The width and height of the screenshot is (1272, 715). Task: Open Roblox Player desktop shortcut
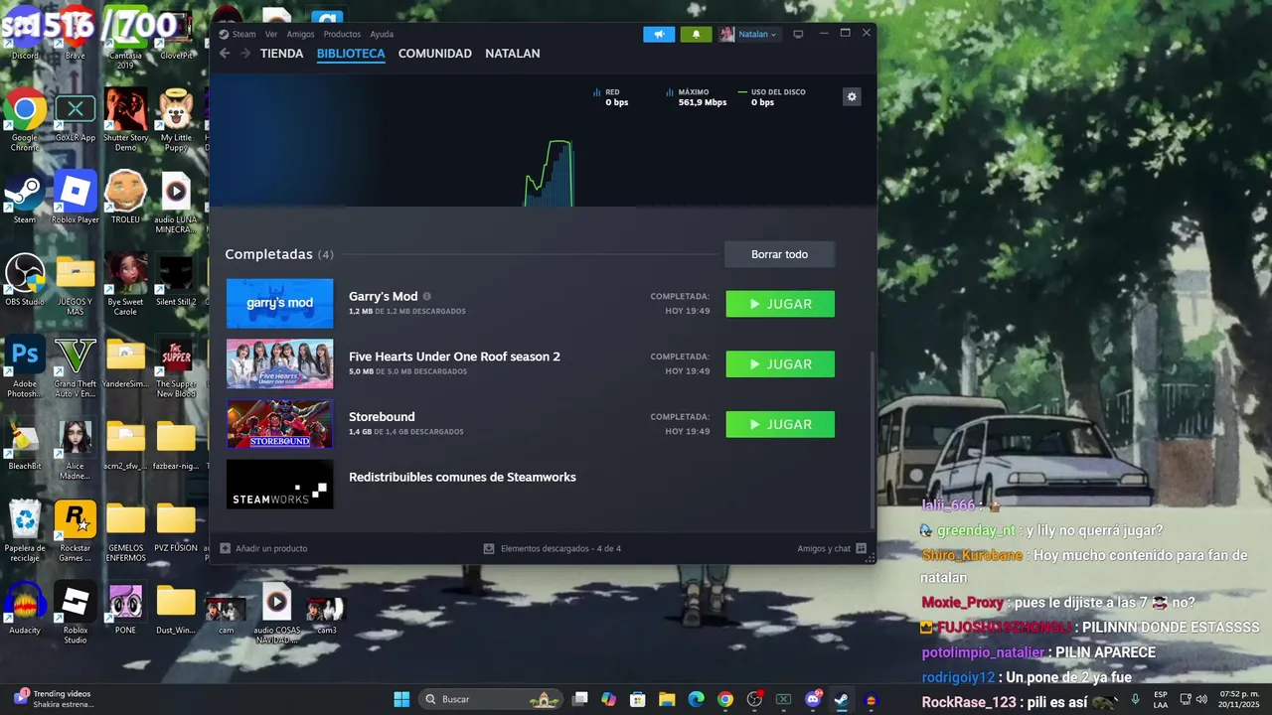pyautogui.click(x=76, y=199)
